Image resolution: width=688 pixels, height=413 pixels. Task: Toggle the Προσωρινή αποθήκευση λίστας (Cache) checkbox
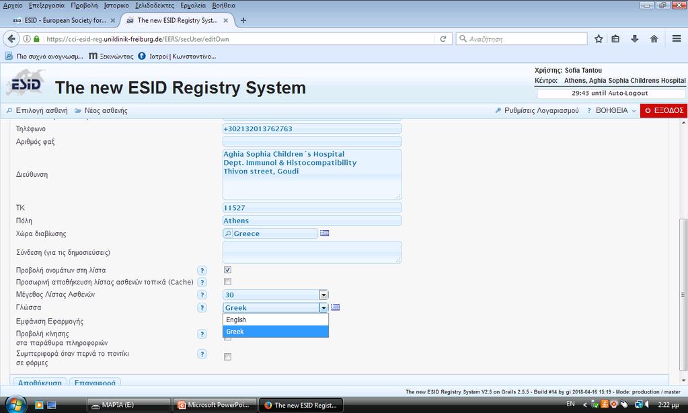[x=227, y=281]
